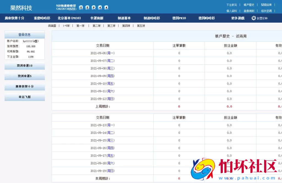
Task: Click the 澳洲幸運10 sidebar button
Action: click(x=25, y=66)
